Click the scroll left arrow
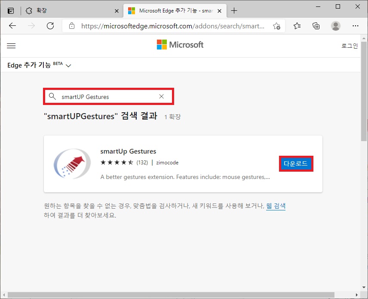Viewport: 368px width, 299px height. point(4,295)
